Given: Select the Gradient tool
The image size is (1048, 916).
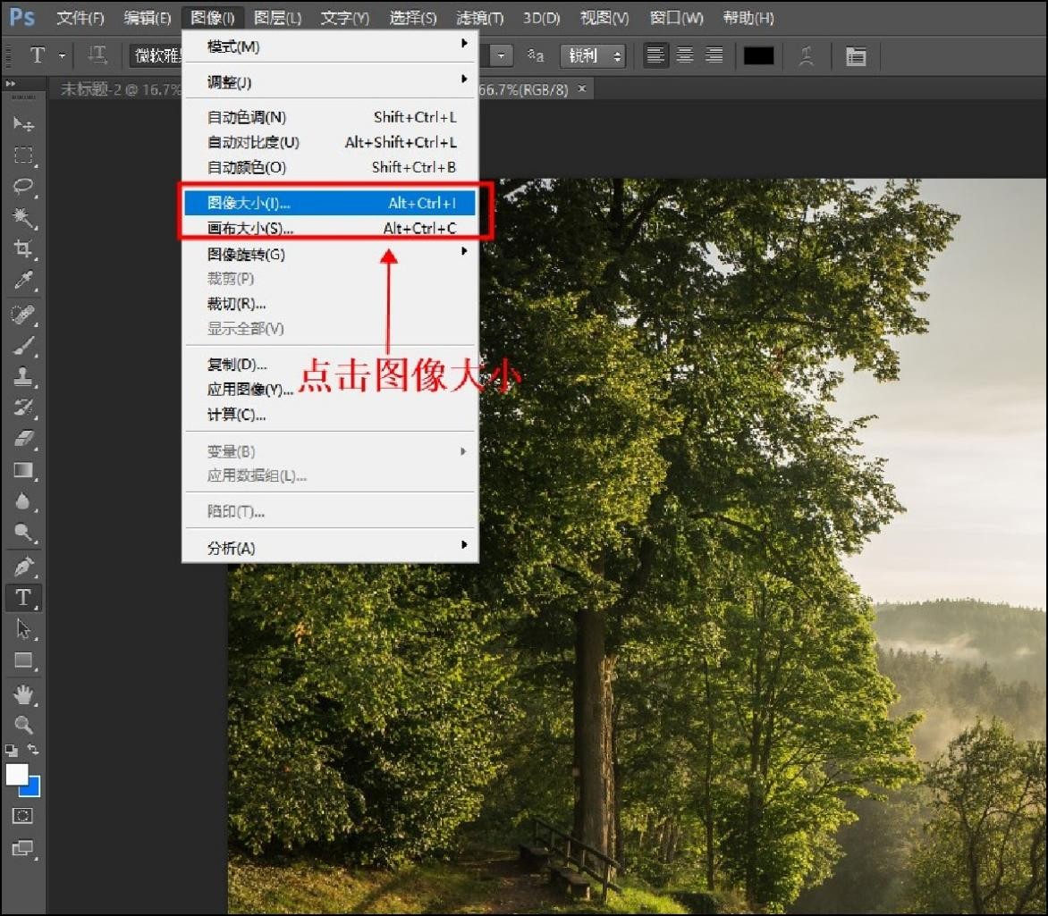Looking at the screenshot, I should click(x=23, y=470).
